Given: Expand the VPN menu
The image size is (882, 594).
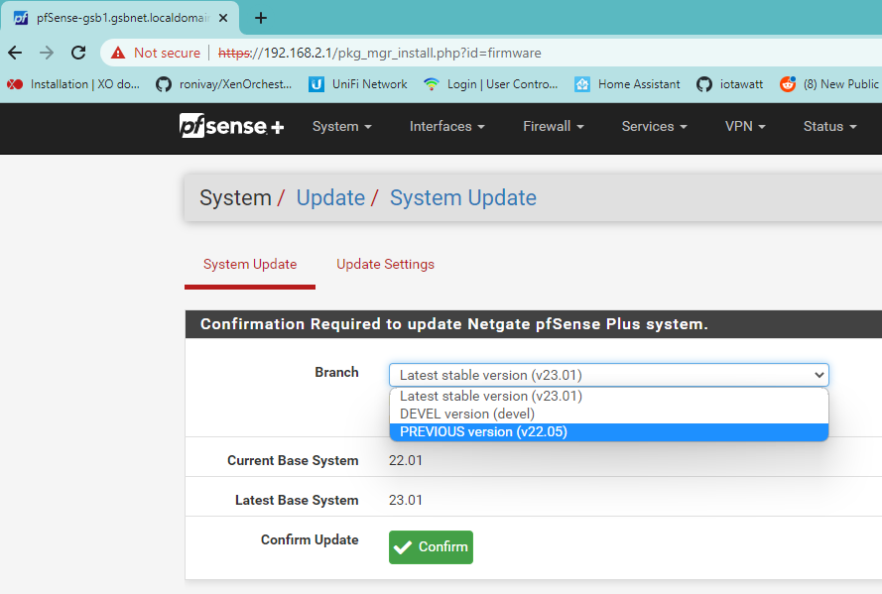Looking at the screenshot, I should click(745, 127).
